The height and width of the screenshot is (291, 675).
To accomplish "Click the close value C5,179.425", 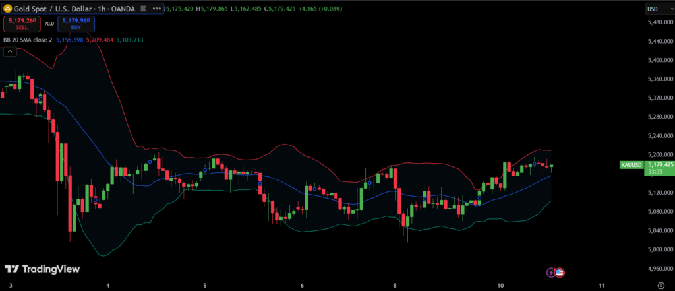I will click(279, 9).
